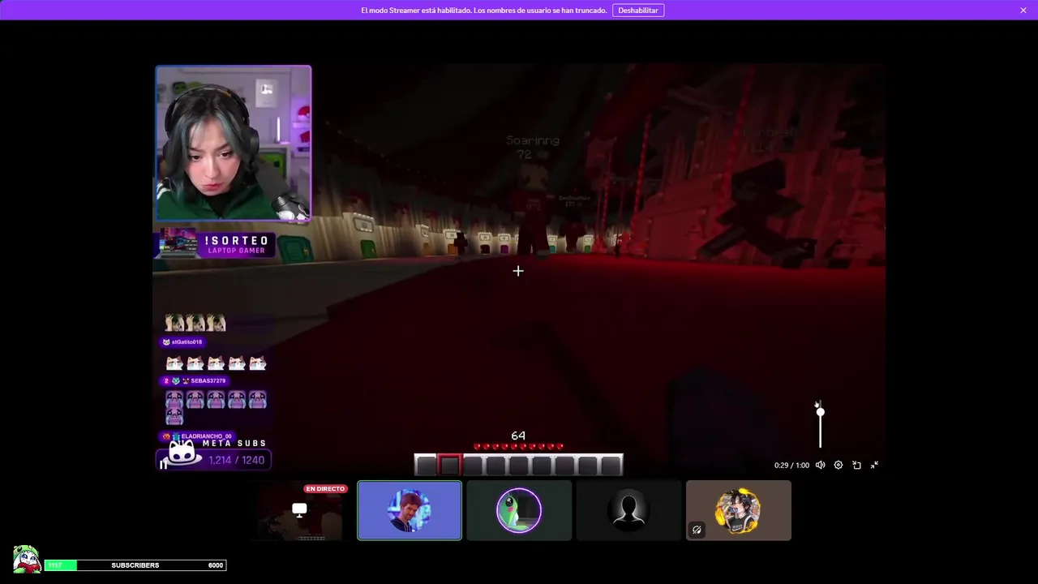Click the crosshair at the video center
The width and height of the screenshot is (1038, 584).
(518, 271)
